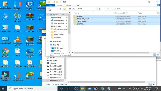Open recent locations dropdown beside forward arrow
This screenshot has width=161, height=91.
[x=57, y=9]
